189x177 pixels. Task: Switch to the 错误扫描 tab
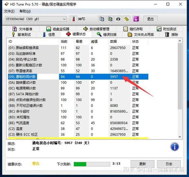pos(106,34)
